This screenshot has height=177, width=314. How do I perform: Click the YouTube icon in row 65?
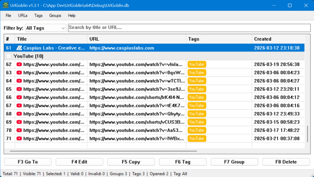pyautogui.click(x=19, y=89)
